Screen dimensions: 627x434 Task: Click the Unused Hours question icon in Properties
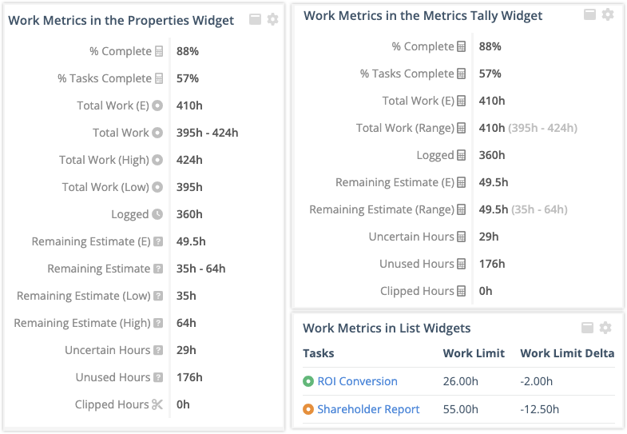[x=157, y=377]
